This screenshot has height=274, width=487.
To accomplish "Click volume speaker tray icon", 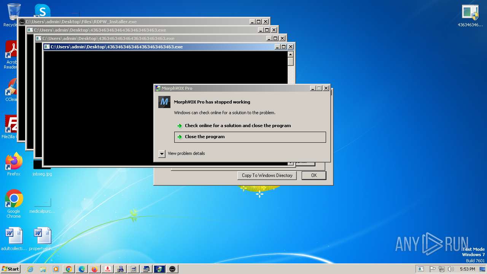I will pos(451,269).
